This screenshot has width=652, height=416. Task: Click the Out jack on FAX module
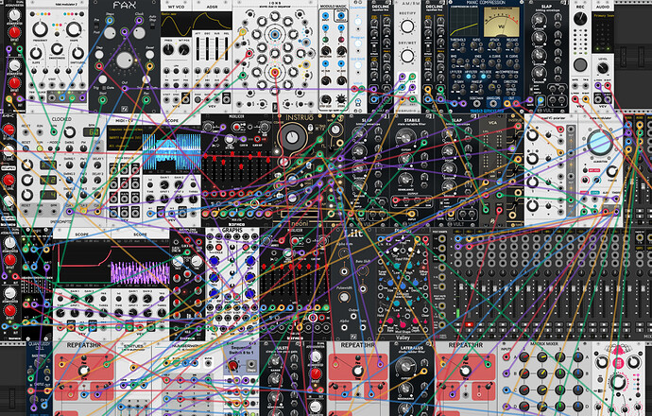pyautogui.click(x=125, y=88)
